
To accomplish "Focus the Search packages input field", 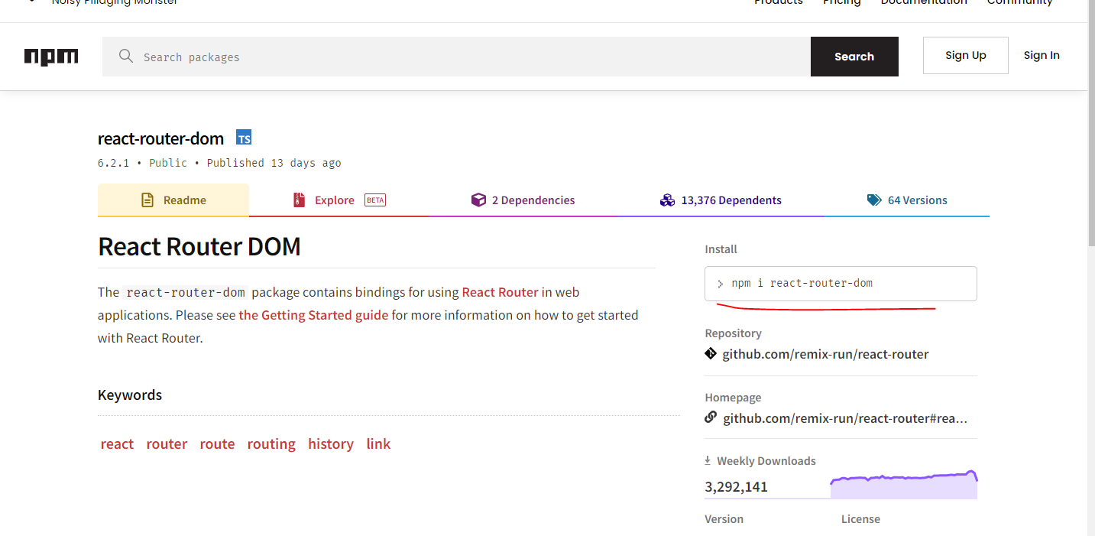I will (x=456, y=57).
